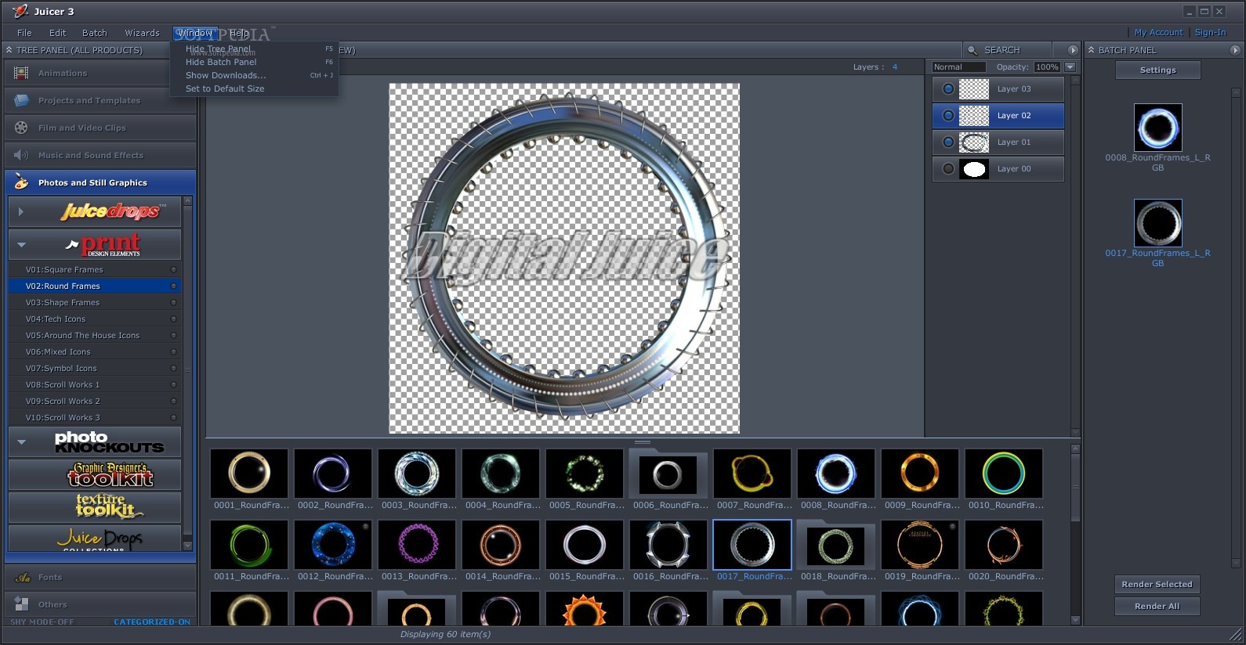Open the Batch menu

pyautogui.click(x=95, y=33)
